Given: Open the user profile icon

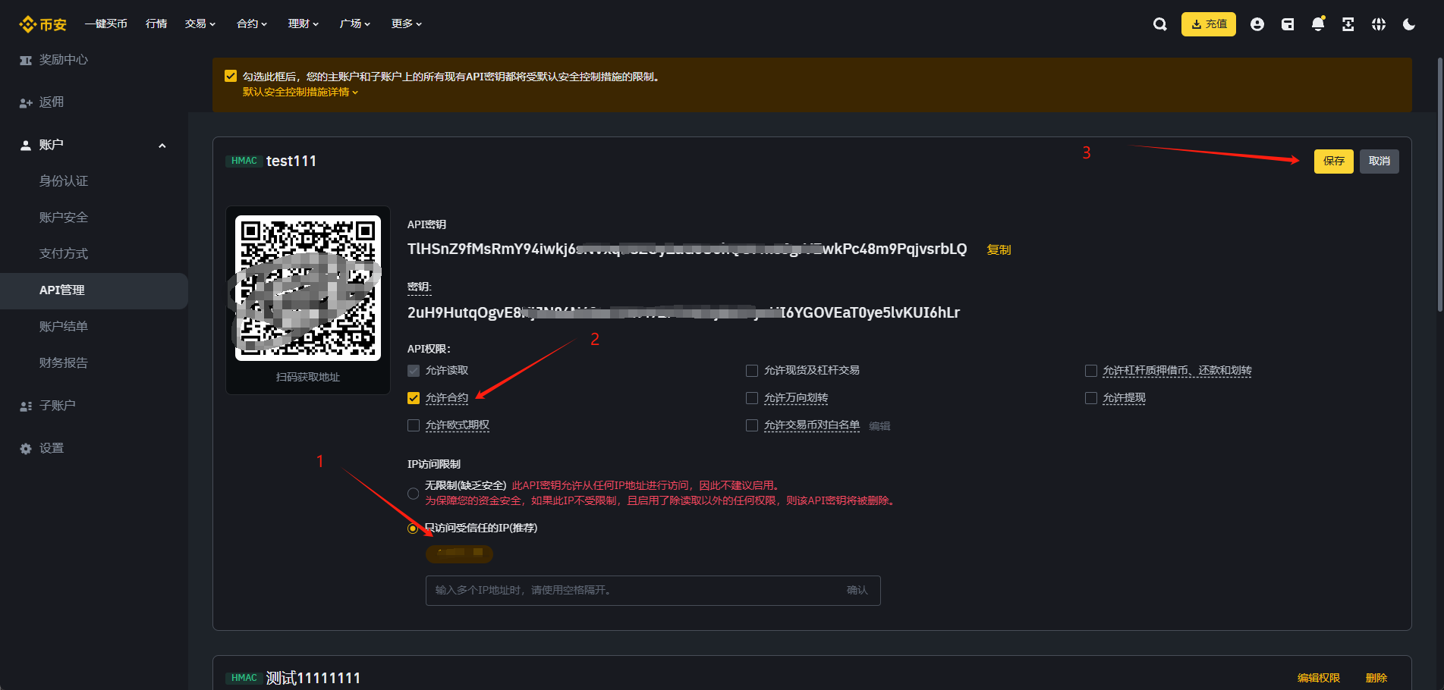Looking at the screenshot, I should coord(1257,24).
